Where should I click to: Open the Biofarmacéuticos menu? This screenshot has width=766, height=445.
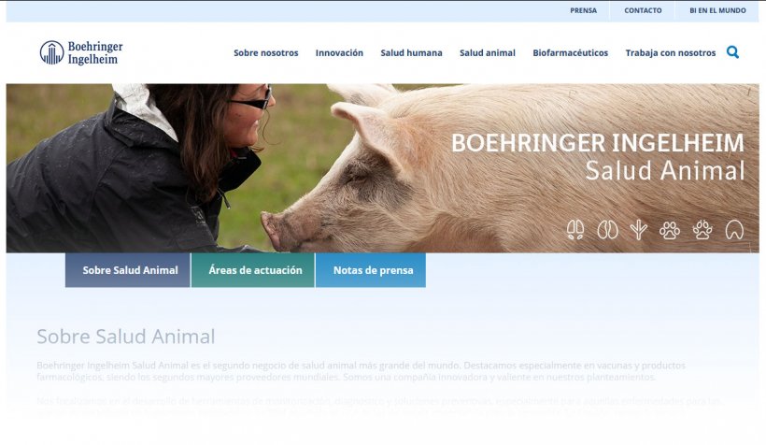click(x=571, y=52)
